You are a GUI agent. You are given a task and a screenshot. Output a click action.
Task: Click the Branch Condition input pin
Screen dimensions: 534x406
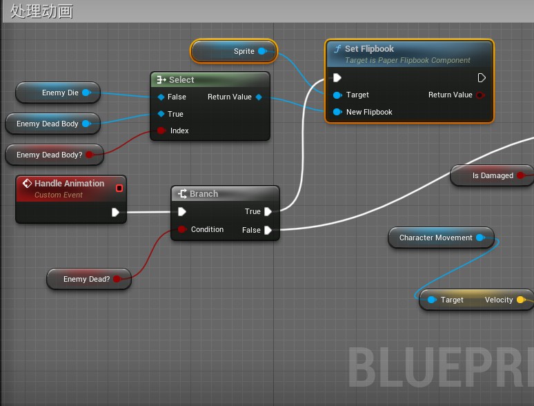tap(182, 229)
